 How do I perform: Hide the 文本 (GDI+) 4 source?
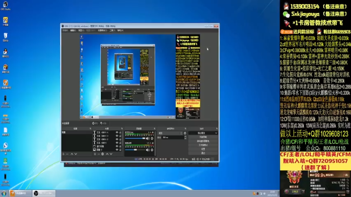tap(117, 133)
